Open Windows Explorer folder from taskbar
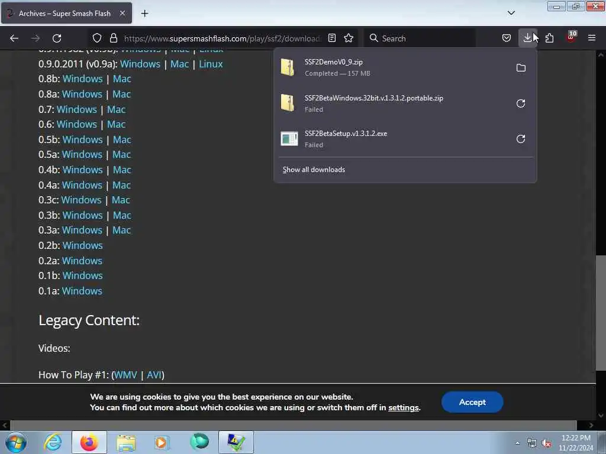Viewport: 606px width, 454px height. pyautogui.click(x=125, y=442)
